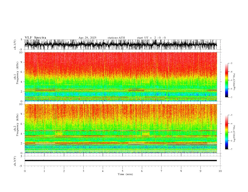The height and width of the screenshot is (192, 248).
Task: Select the "start UT = 2 : 0 : 0" text
Action: tap(151, 38)
